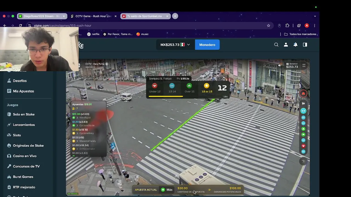351x197 pixels.
Task: Open the Todos los marcadores folder
Action: click(x=300, y=34)
